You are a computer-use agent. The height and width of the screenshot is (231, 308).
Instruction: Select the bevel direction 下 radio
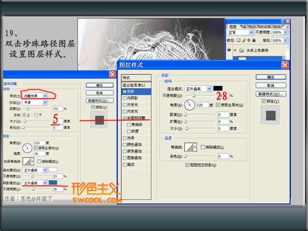coord(36,115)
